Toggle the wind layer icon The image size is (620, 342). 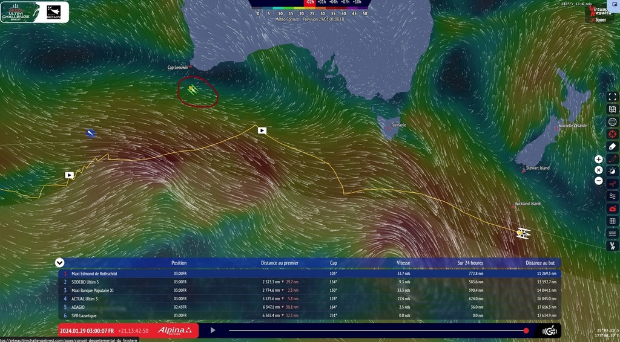click(612, 184)
